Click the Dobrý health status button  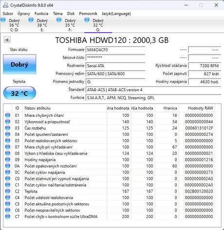click(x=19, y=64)
